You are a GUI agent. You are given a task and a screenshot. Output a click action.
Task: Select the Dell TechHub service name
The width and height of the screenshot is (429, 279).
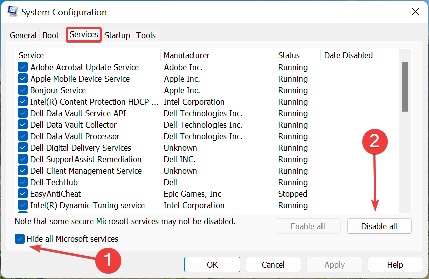[x=54, y=182]
